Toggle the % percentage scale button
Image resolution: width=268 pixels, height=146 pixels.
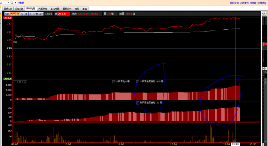22,14
